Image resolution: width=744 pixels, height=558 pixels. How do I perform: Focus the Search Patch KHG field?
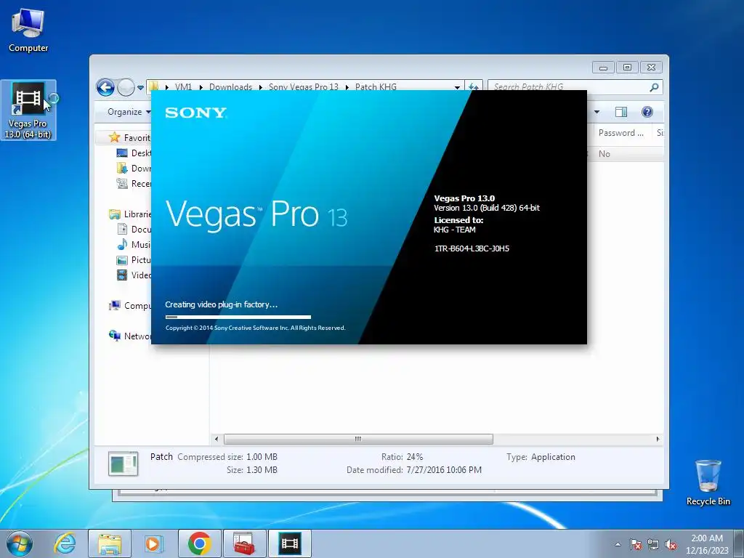(570, 87)
